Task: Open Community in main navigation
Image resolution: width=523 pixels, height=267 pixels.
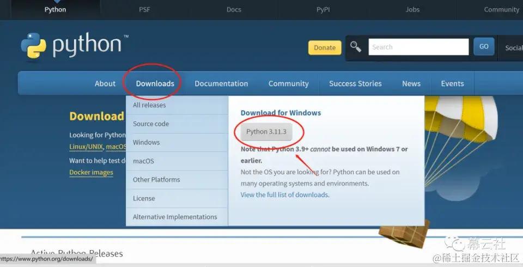Action: click(x=289, y=83)
